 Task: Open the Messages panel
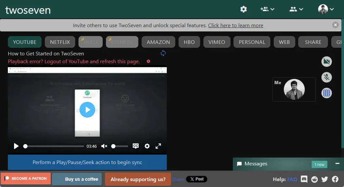point(256,164)
